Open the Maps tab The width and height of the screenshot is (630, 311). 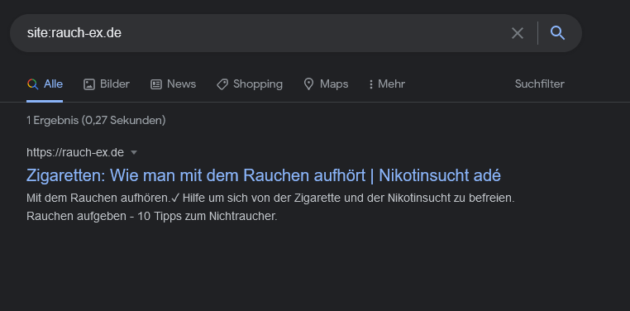326,84
